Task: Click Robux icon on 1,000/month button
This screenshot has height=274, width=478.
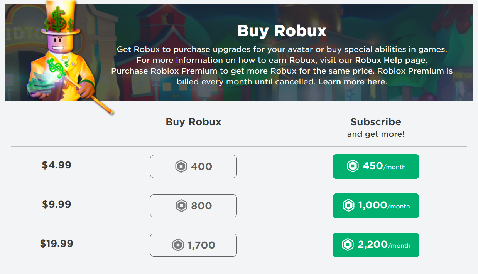Action: click(348, 205)
